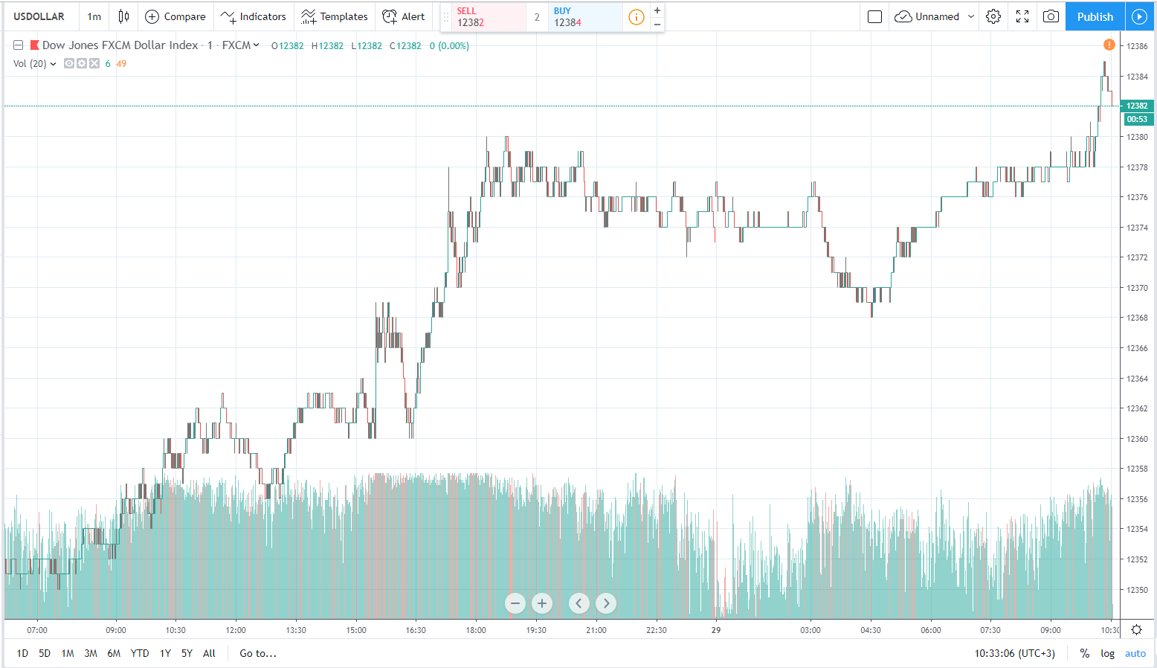Click the 00:53 countdown label

1137,119
